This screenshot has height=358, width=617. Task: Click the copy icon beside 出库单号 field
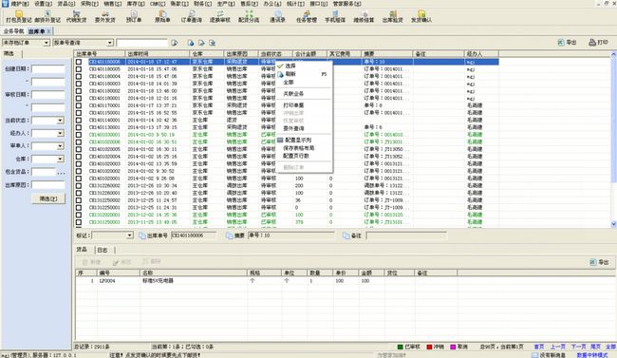142,236
